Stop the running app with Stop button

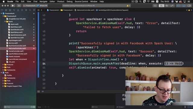coord(19,6)
